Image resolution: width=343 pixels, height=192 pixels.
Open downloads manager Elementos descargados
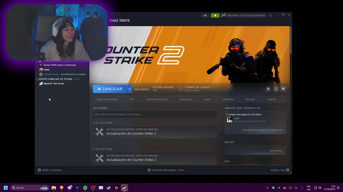click(x=166, y=170)
